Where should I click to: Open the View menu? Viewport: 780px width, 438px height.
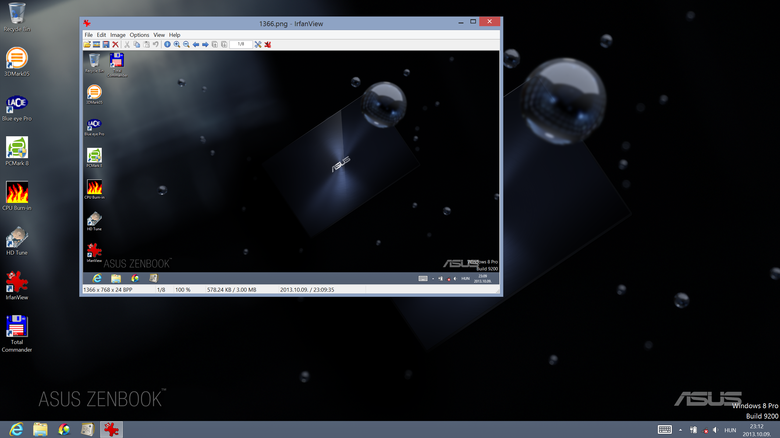pyautogui.click(x=159, y=35)
